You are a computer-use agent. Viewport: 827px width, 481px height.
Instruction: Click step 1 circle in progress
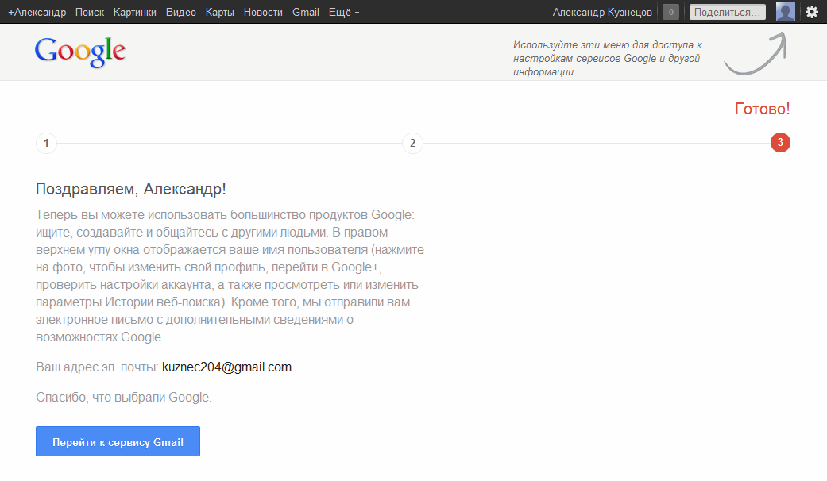(x=46, y=143)
